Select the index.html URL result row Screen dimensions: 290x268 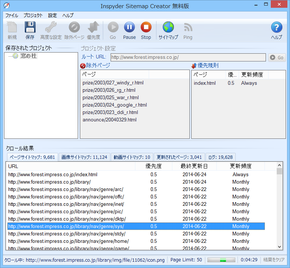[x=136, y=175]
